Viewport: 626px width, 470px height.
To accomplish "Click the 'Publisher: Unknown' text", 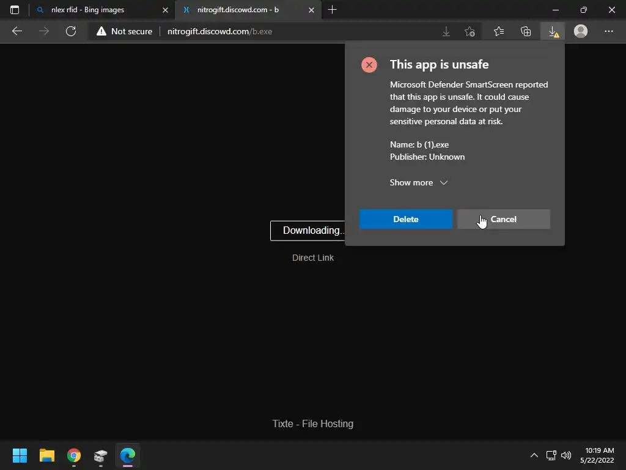I will (427, 157).
